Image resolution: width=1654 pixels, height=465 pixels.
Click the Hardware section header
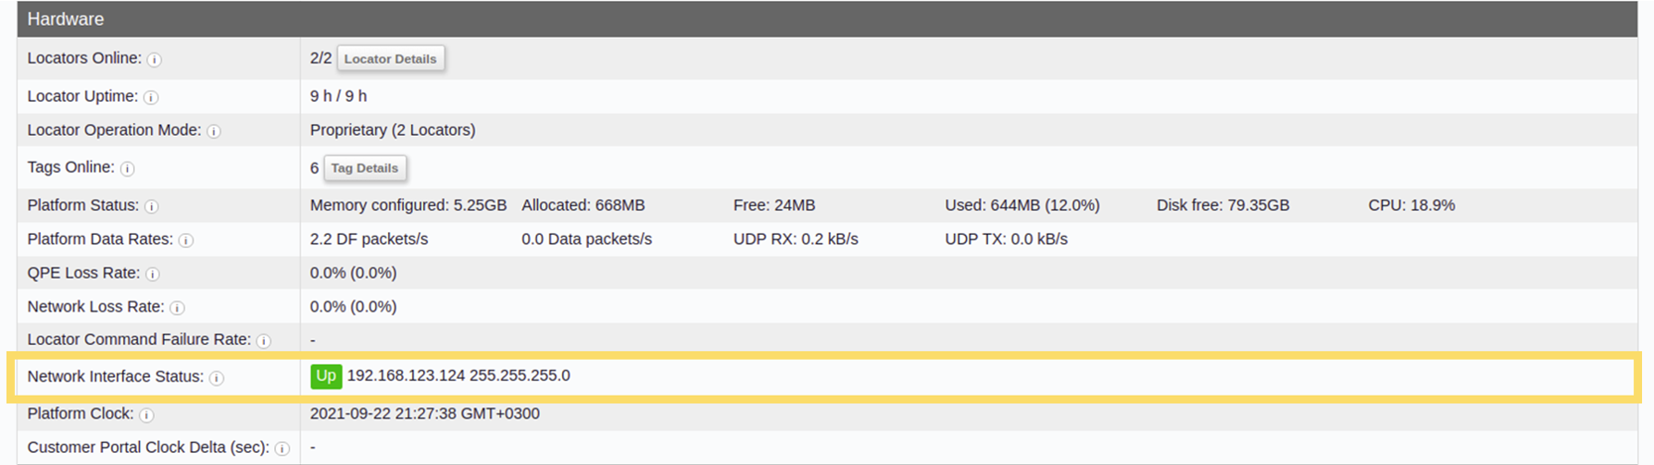(827, 18)
